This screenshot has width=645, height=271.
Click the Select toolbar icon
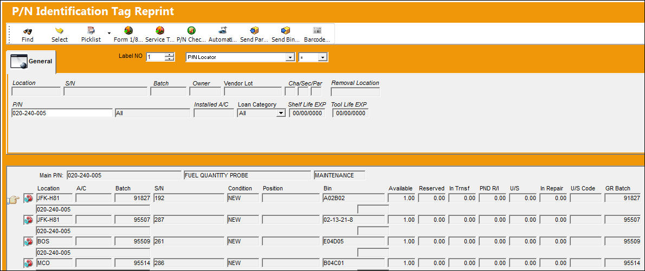60,31
